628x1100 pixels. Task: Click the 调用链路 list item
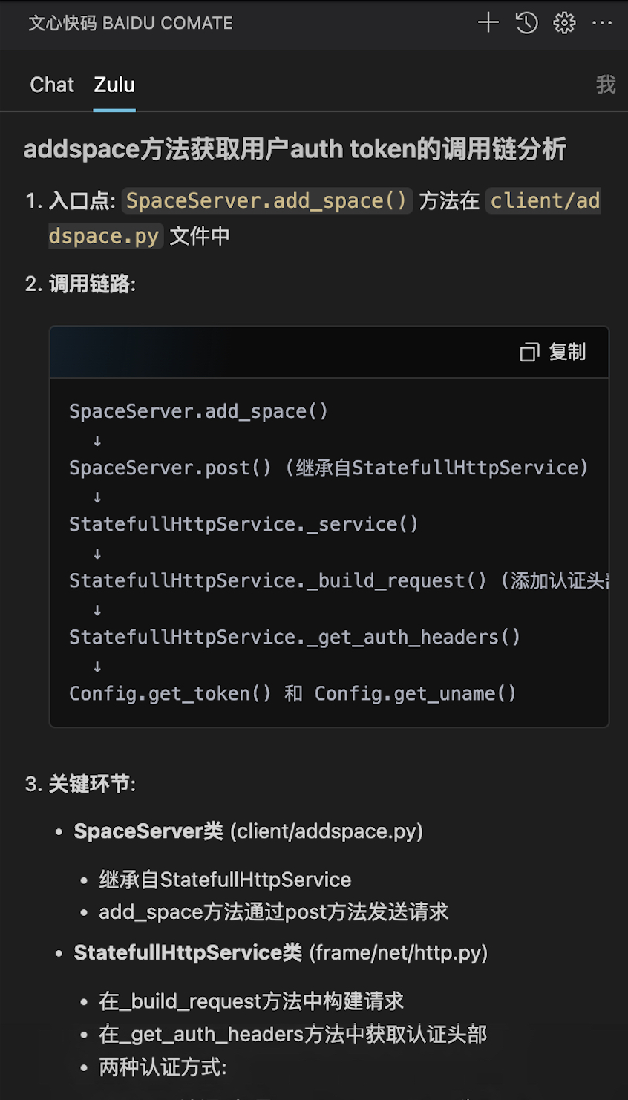tap(92, 284)
